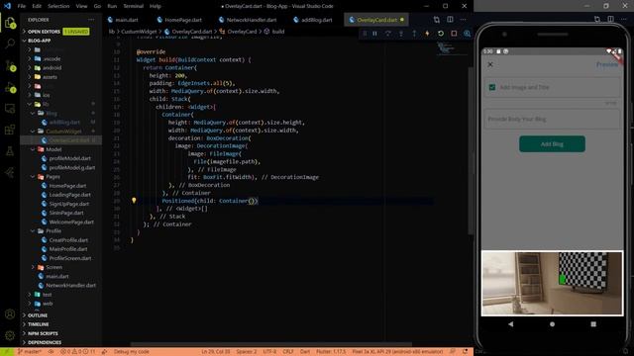Expand the assets folder

tap(50, 77)
